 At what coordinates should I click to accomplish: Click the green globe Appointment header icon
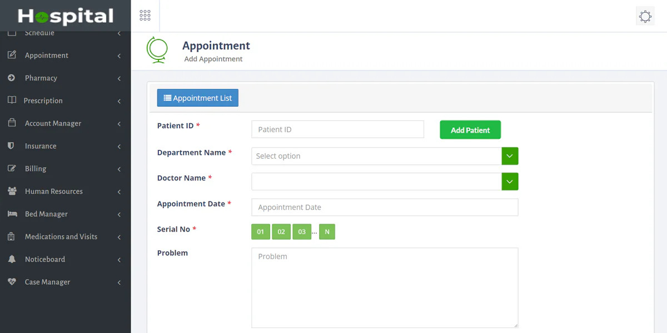[157, 50]
